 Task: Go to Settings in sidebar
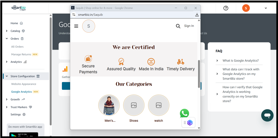click(15, 115)
